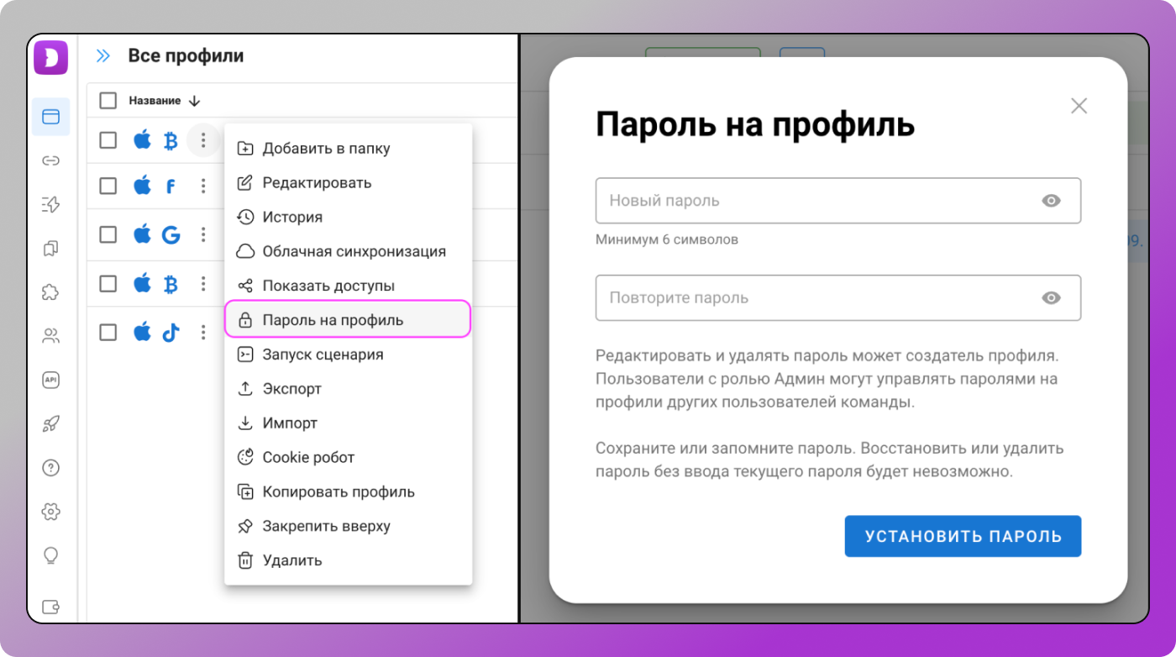The height and width of the screenshot is (657, 1176).
Task: Select the checkbox next to the Google profile
Action: coord(108,234)
